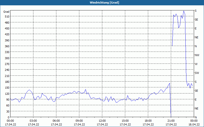Select the E compass label on the 450 gridline

pos(196,28)
